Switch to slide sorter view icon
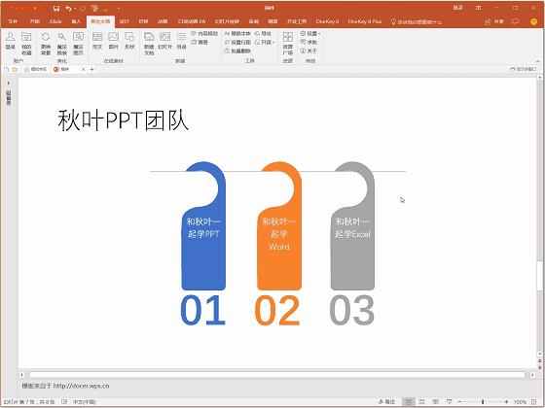 click(x=422, y=401)
